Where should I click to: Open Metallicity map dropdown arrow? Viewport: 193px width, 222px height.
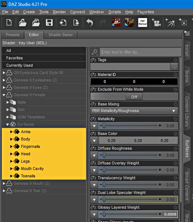click(x=94, y=126)
